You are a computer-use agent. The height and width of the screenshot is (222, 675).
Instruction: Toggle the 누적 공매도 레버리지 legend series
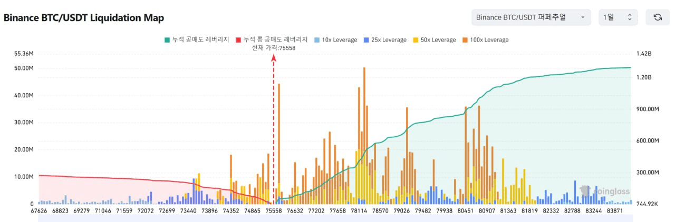coord(197,39)
